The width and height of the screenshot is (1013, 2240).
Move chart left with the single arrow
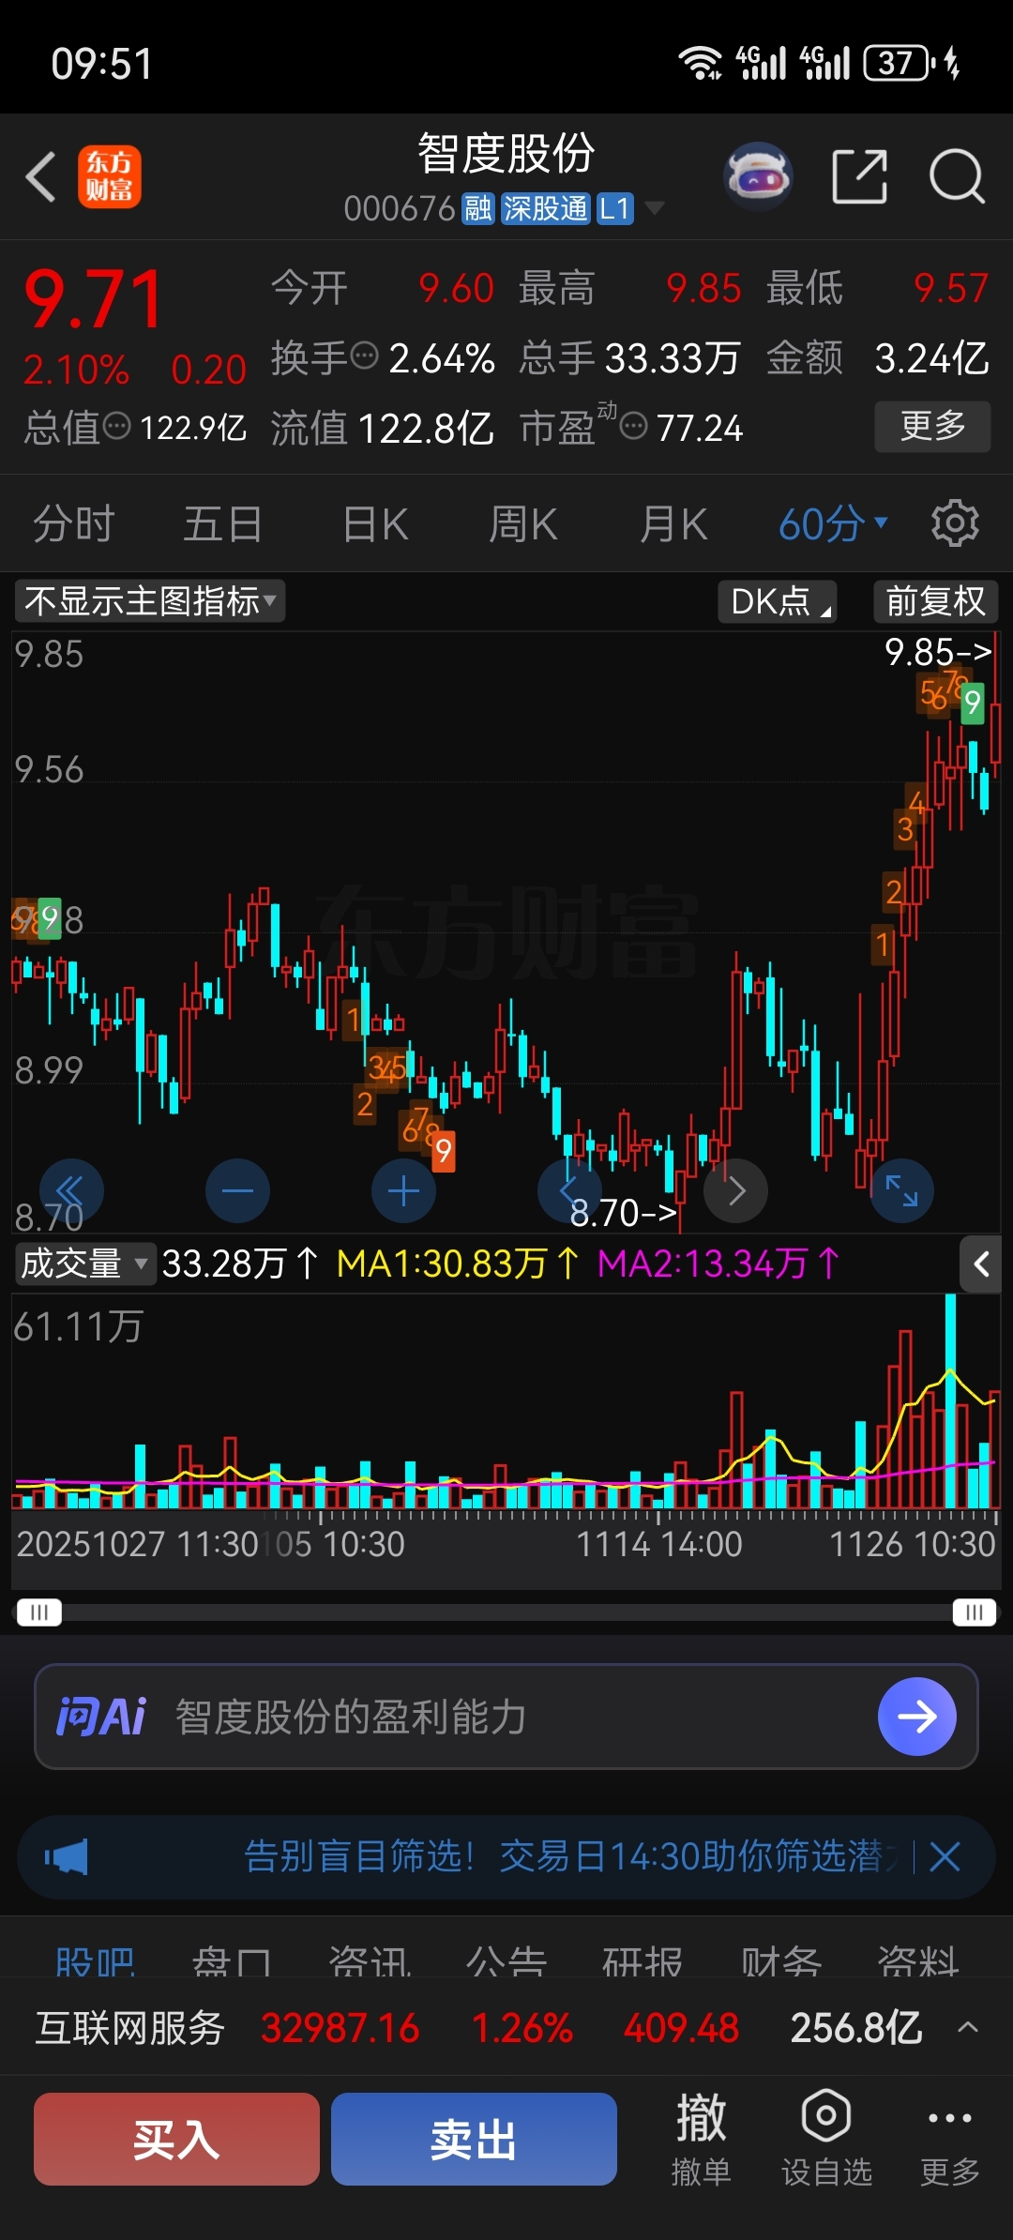coord(568,1191)
